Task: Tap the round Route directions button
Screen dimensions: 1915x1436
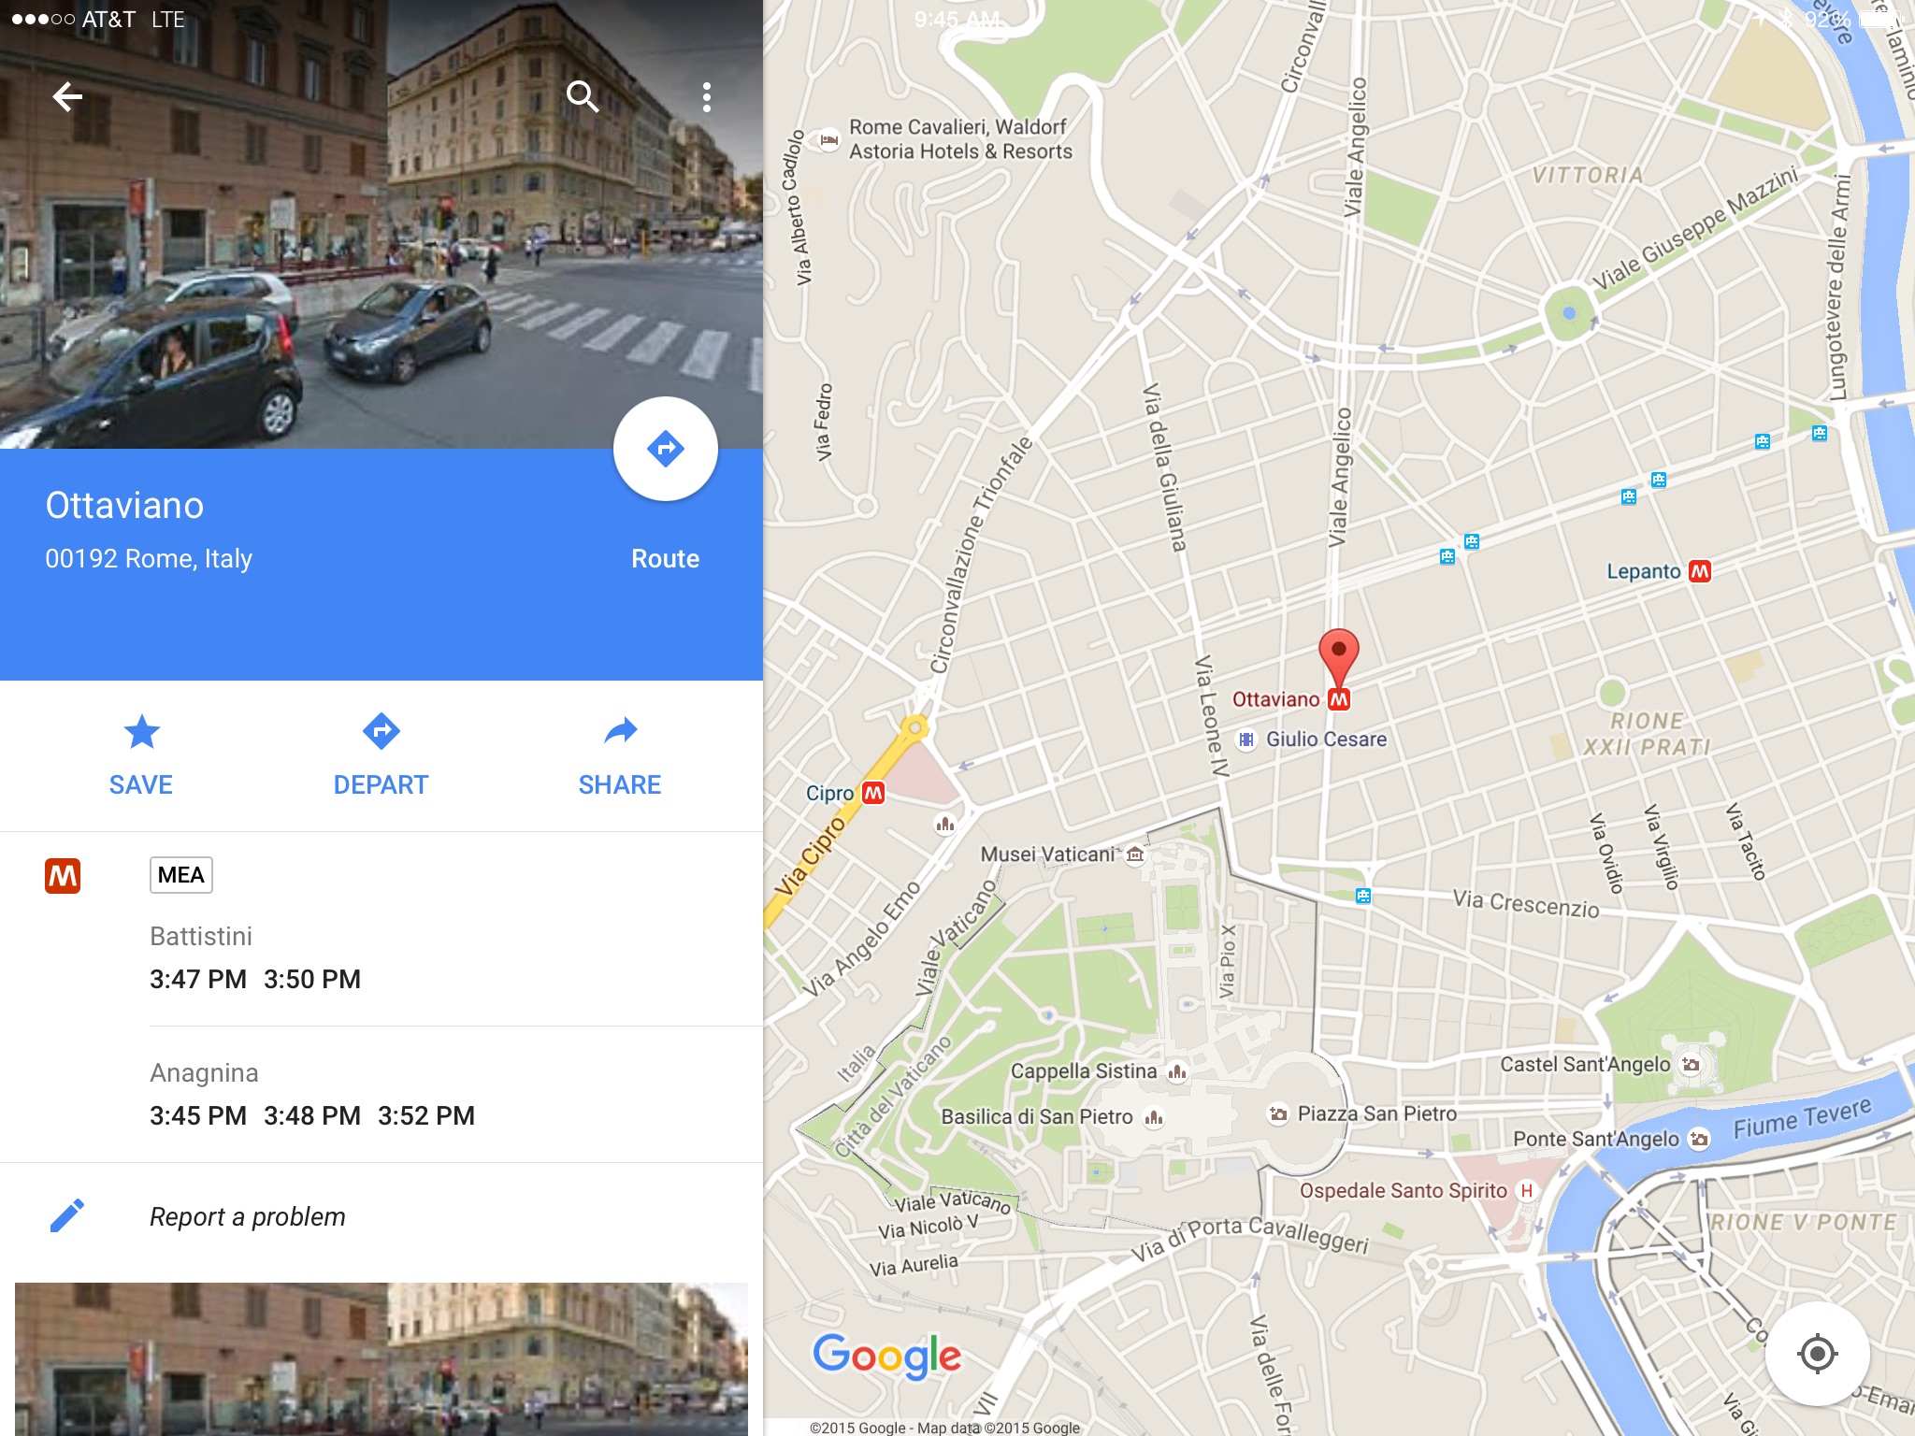Action: coord(665,449)
